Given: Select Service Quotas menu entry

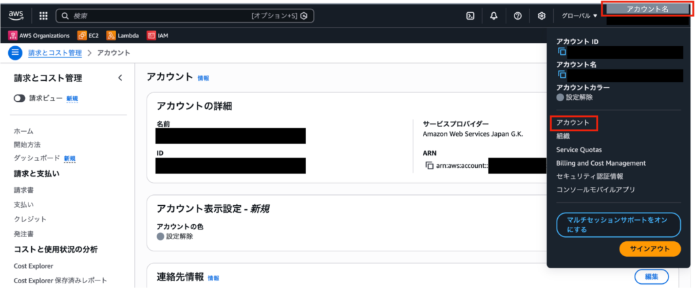Looking at the screenshot, I should pyautogui.click(x=578, y=149).
